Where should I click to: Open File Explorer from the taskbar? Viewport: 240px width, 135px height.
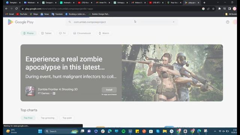tap(165, 131)
